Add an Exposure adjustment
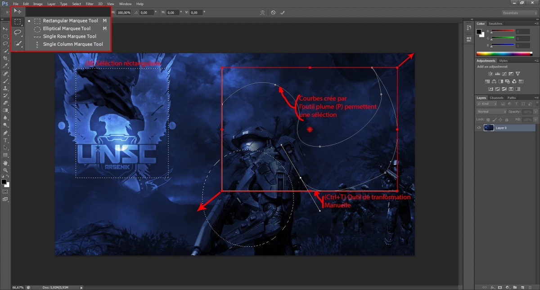The height and width of the screenshot is (290, 540). coord(510,73)
